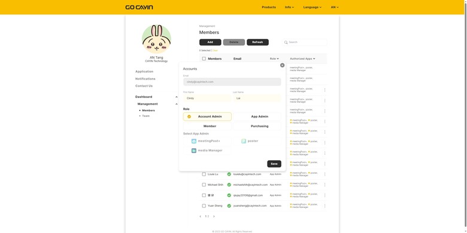
Task: Open the Language dropdown
Action: tap(312, 7)
